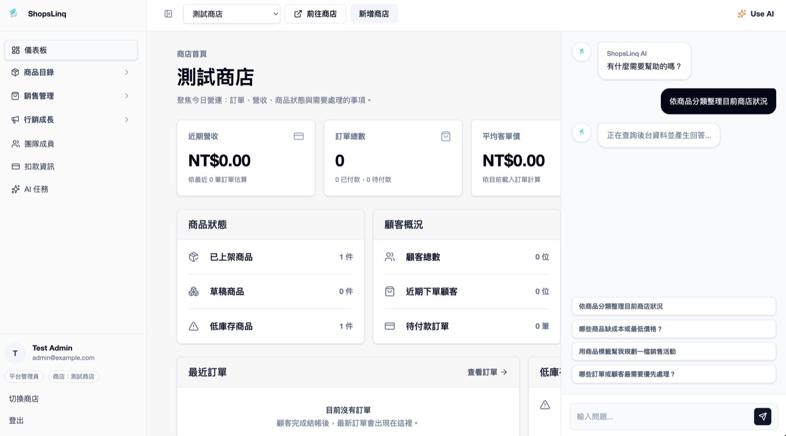The width and height of the screenshot is (786, 436).
Task: Click the 低庫存商品 row label
Action: (231, 326)
